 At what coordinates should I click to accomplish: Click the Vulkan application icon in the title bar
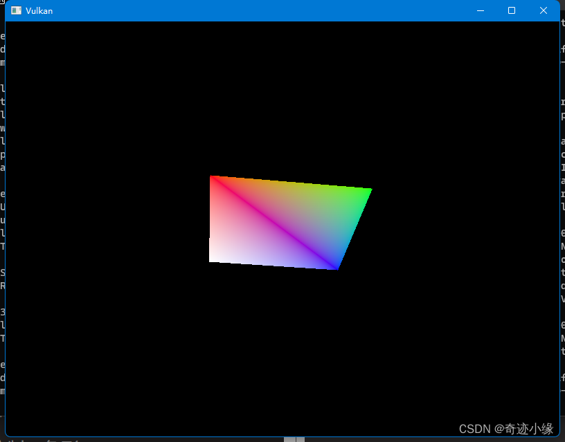coord(17,10)
